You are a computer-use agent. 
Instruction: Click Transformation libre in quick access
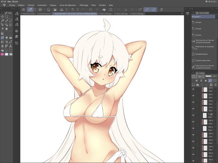tap(204, 61)
